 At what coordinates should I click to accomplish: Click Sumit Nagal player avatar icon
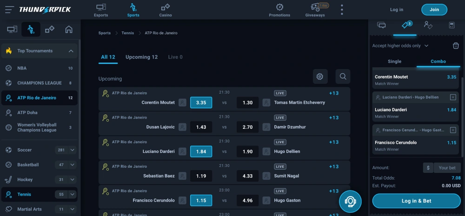point(266,176)
